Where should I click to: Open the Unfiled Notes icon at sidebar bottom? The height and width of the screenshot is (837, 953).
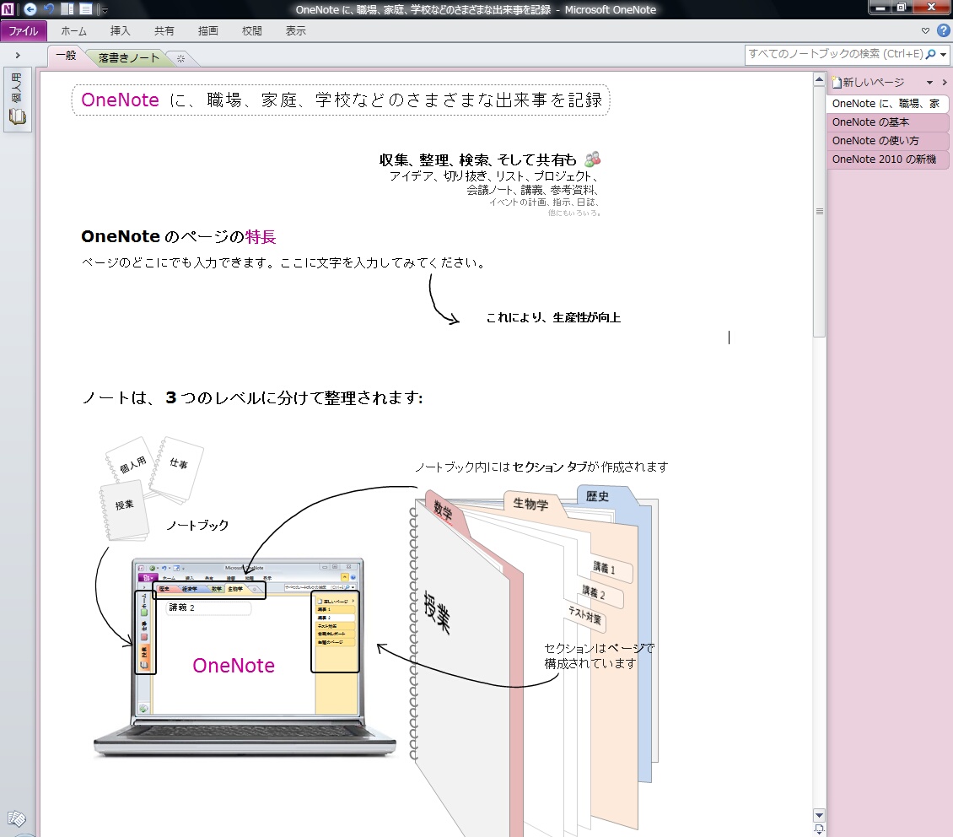16,818
